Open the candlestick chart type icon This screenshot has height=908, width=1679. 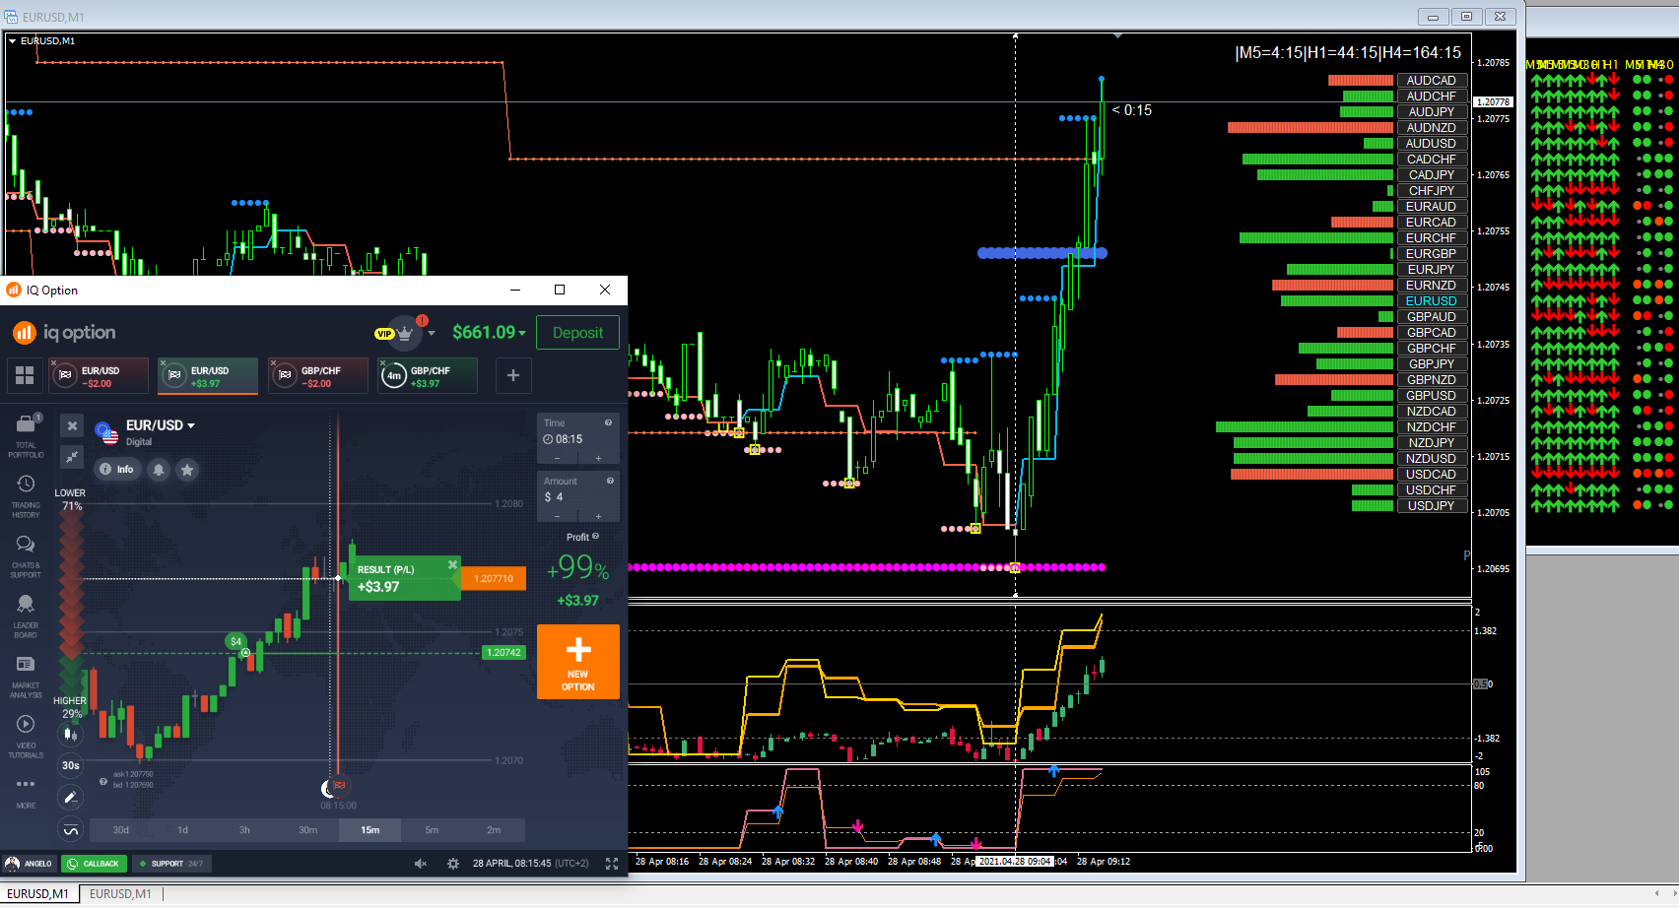click(x=70, y=734)
